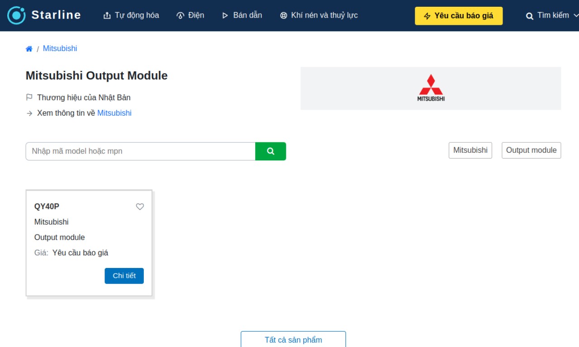579x347 pixels.
Task: Select the Mitsubishi filter tag
Action: (470, 150)
